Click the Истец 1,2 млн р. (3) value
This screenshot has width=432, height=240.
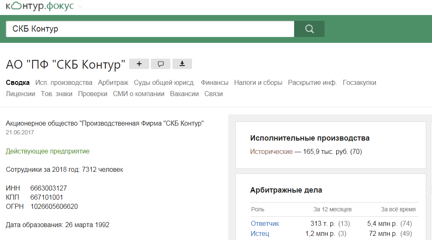(326, 233)
